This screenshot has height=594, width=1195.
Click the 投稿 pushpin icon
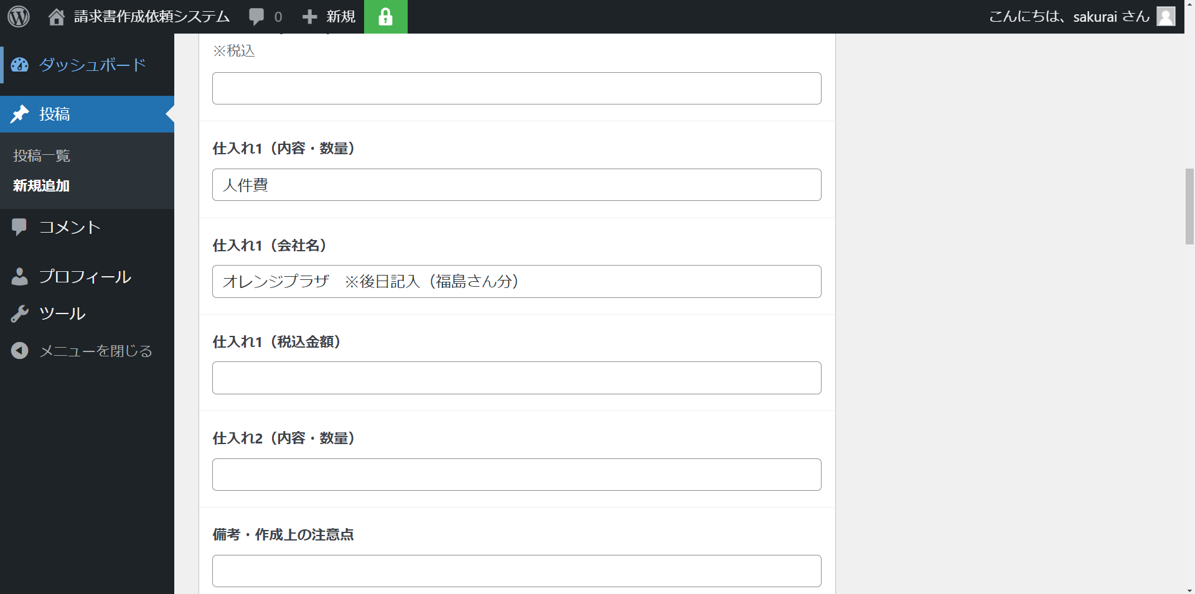point(20,114)
